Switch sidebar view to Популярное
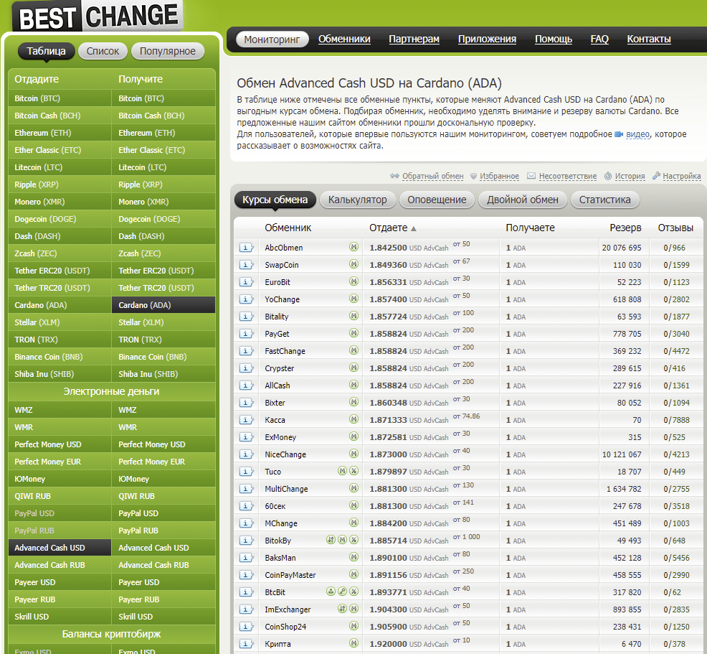The width and height of the screenshot is (707, 654). pos(168,51)
